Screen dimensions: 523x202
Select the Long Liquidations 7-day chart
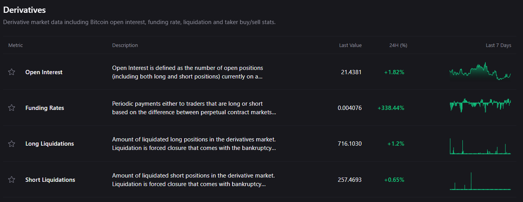(x=480, y=146)
